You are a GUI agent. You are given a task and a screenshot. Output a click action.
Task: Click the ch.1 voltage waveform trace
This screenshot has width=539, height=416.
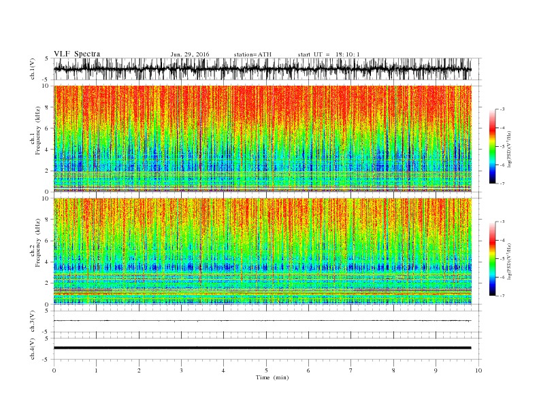(262, 69)
